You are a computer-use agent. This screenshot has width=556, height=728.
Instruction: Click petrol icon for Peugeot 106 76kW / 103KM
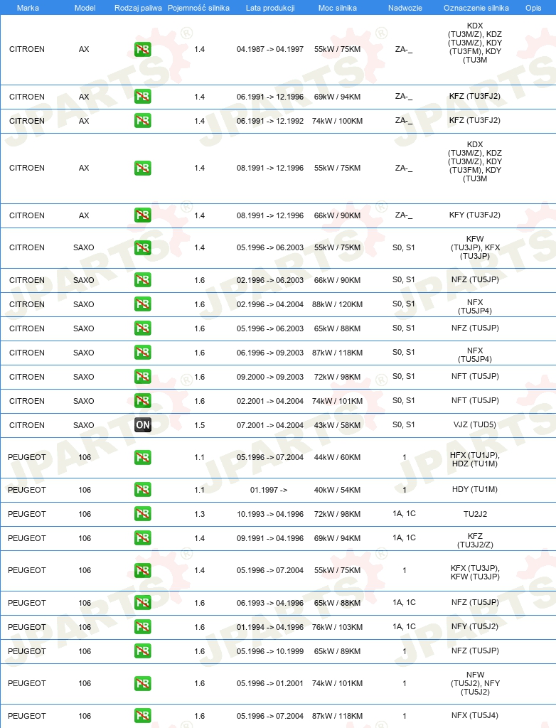pyautogui.click(x=143, y=627)
